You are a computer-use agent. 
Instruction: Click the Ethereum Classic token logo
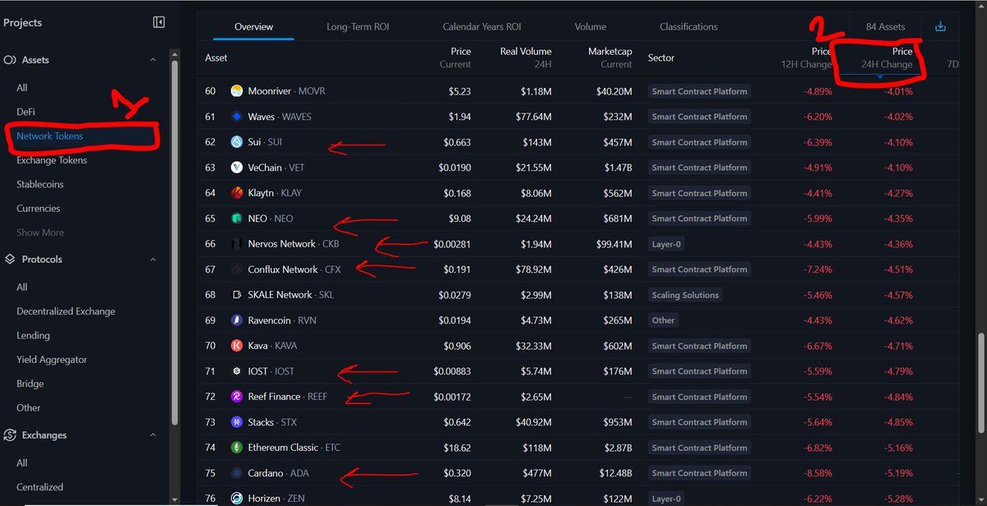[x=237, y=448]
